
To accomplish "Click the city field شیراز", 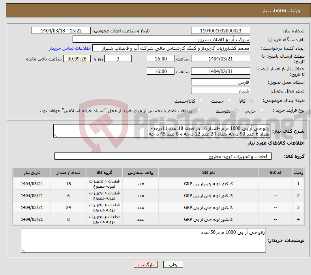I will tap(220, 90).
